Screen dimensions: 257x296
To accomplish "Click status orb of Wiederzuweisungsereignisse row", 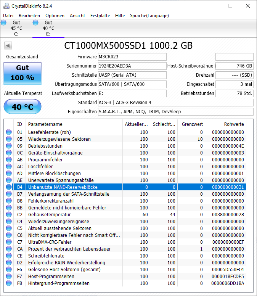I will pyautogui.click(x=9, y=221).
